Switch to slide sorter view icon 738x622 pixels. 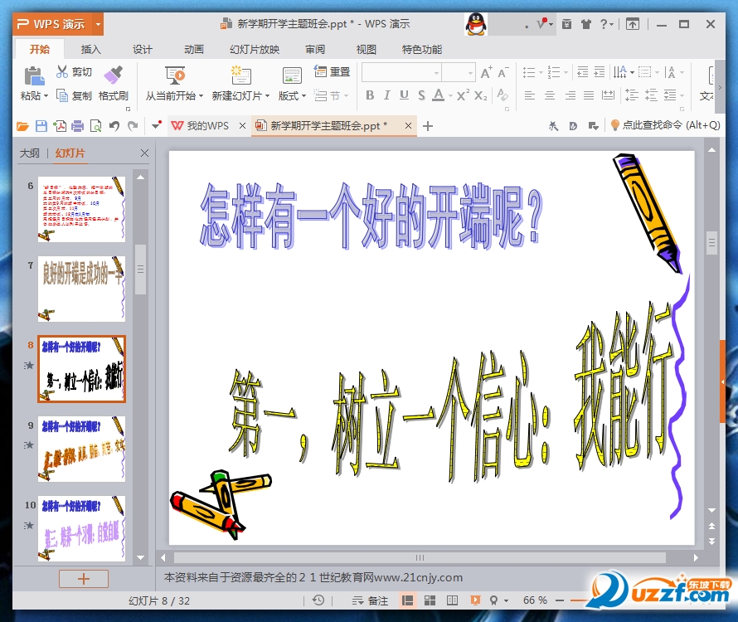(x=430, y=600)
